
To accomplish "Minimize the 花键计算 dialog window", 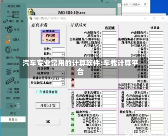I will point(145,18).
